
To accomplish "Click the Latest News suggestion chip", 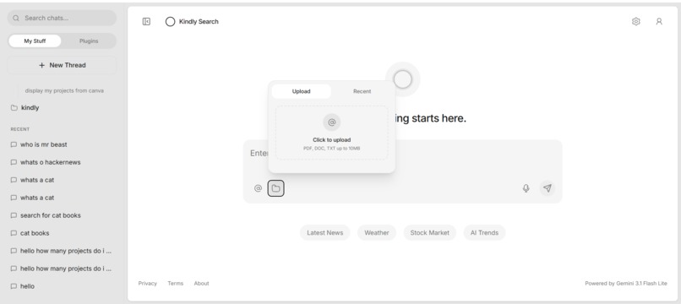I will click(x=324, y=233).
